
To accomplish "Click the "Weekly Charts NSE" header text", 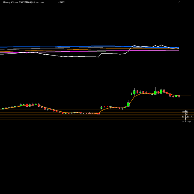I will click(14, 2).
